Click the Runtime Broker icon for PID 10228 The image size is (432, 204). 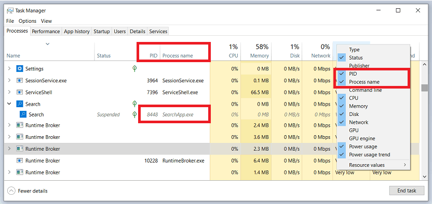point(20,161)
